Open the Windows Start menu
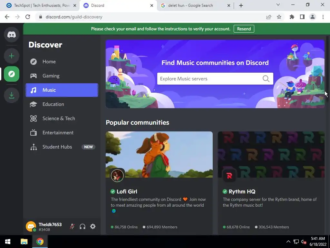The width and height of the screenshot is (330, 248). [8, 242]
